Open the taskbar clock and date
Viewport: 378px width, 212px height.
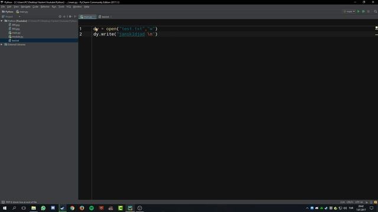(361, 208)
